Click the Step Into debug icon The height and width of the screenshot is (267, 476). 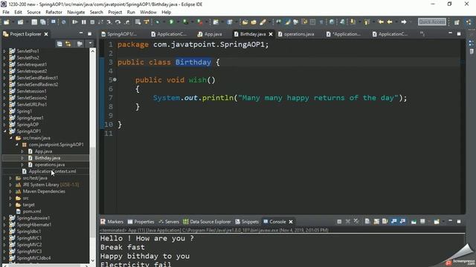tap(109, 22)
